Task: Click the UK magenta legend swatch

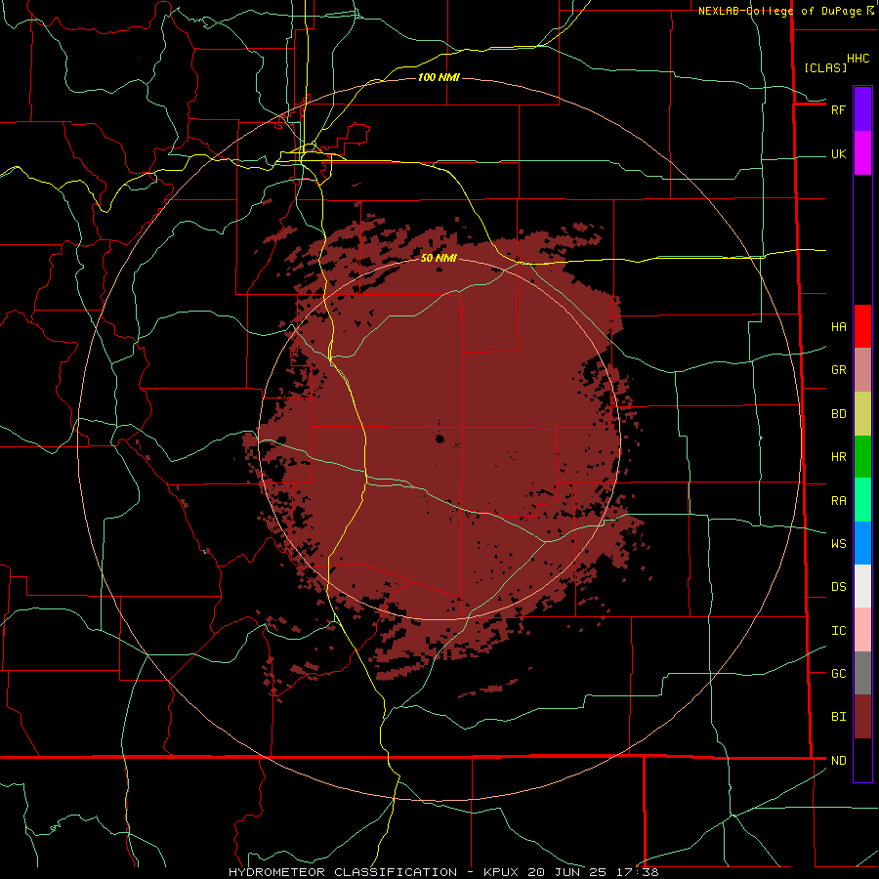Action: pos(862,153)
